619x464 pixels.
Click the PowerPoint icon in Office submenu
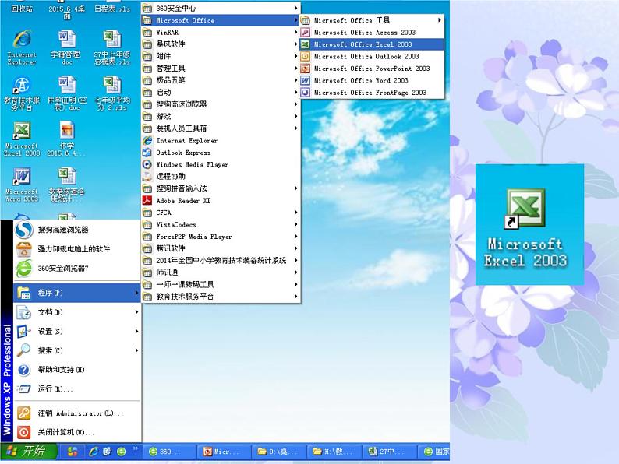[x=305, y=69]
